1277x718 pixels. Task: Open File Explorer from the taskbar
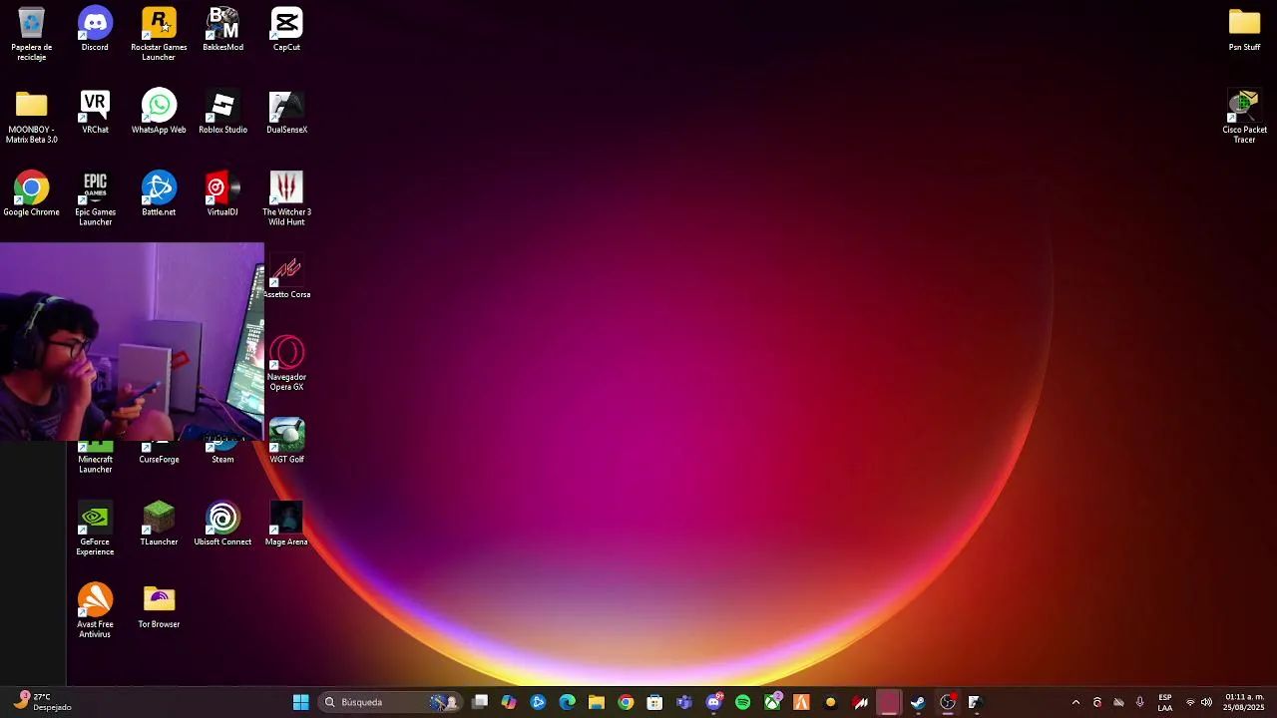(596, 702)
